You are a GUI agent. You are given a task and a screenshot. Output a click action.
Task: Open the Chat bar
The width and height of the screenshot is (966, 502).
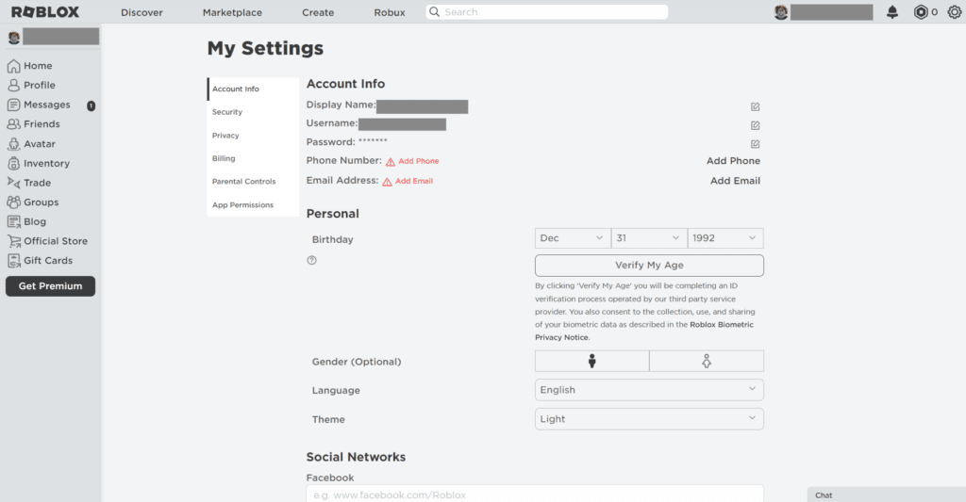pos(887,494)
